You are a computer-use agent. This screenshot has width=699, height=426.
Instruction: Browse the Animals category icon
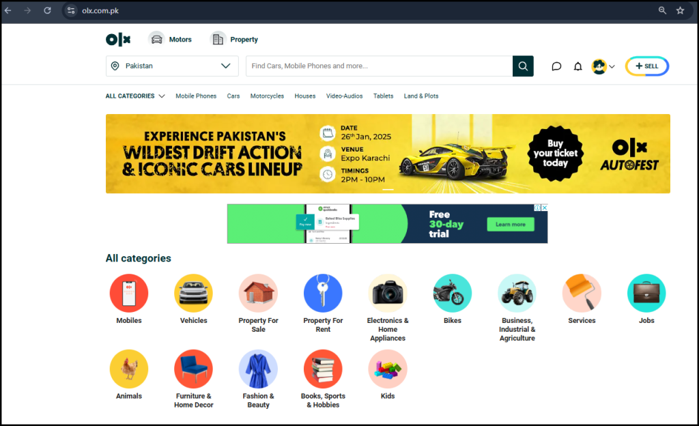129,368
